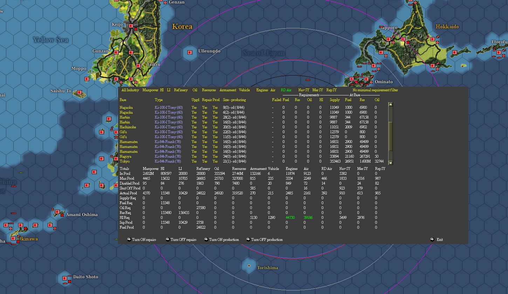Click Tokyo supply value 353463
The width and height of the screenshot is (508, 294).
click(335, 162)
